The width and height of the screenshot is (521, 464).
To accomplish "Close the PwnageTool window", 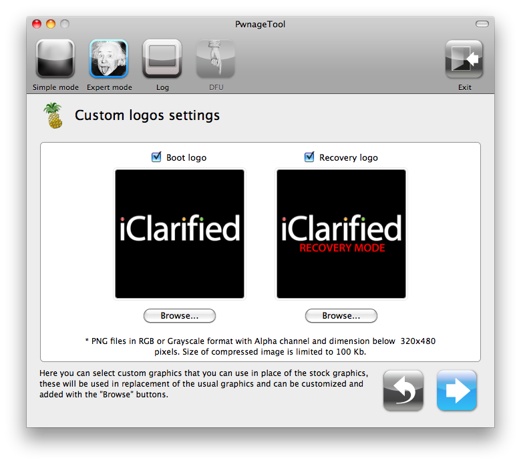I will coord(37,24).
